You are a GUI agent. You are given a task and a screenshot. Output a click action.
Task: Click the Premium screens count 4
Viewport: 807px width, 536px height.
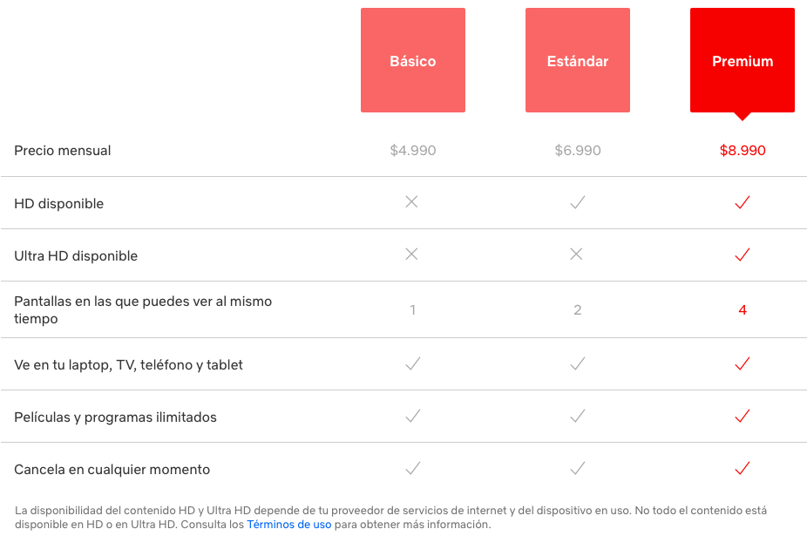(x=743, y=310)
